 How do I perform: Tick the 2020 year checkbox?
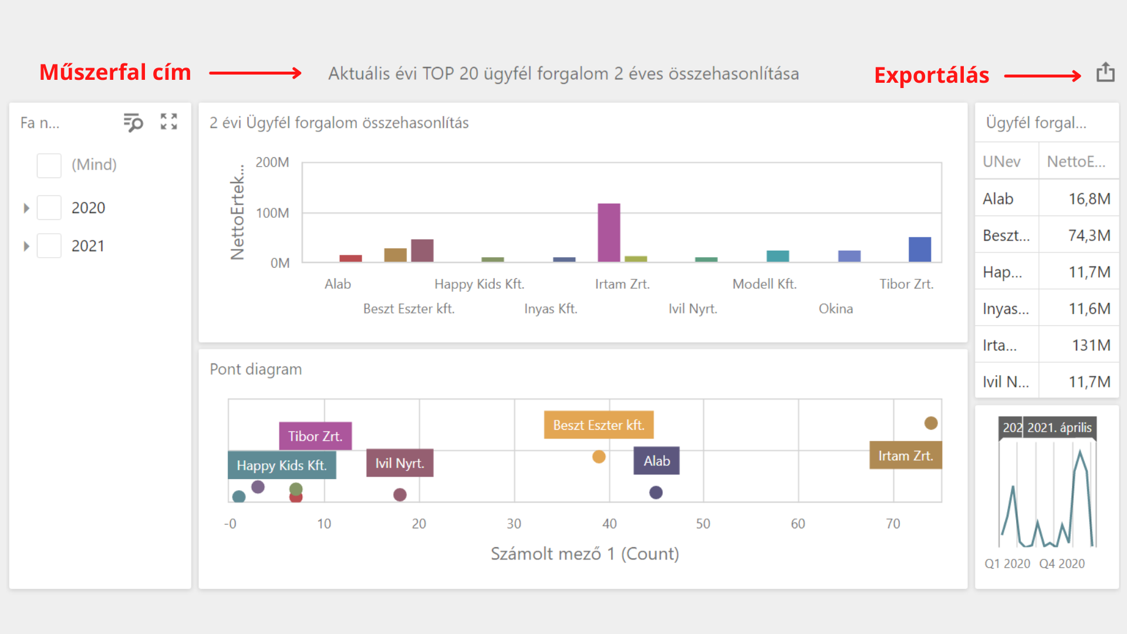[49, 208]
